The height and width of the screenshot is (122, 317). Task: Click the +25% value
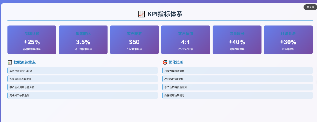tap(32, 42)
